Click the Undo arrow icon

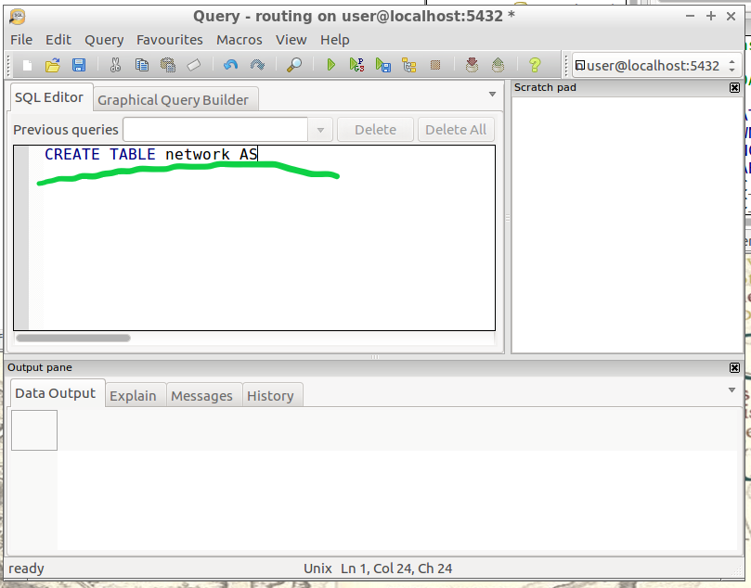click(231, 65)
